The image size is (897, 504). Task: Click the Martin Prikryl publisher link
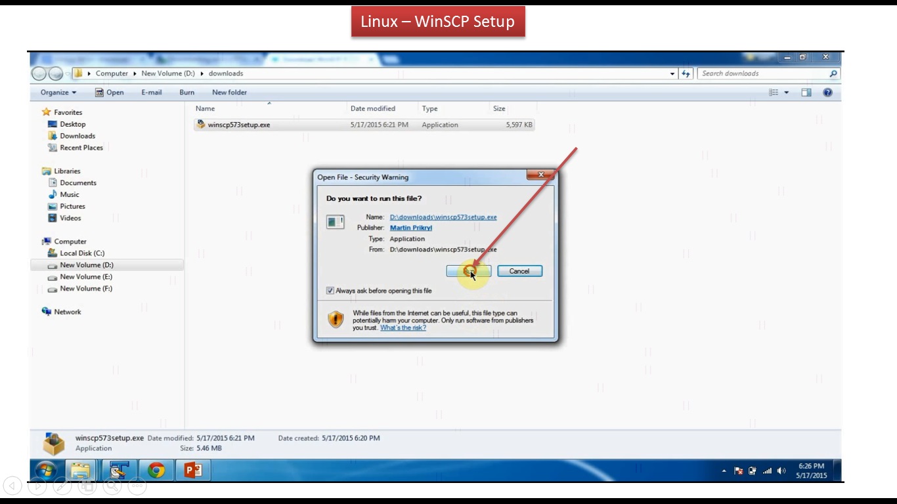click(x=411, y=228)
